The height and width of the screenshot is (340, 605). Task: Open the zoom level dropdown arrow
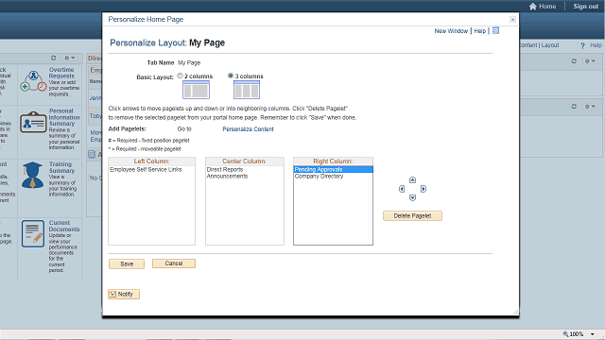(593, 334)
